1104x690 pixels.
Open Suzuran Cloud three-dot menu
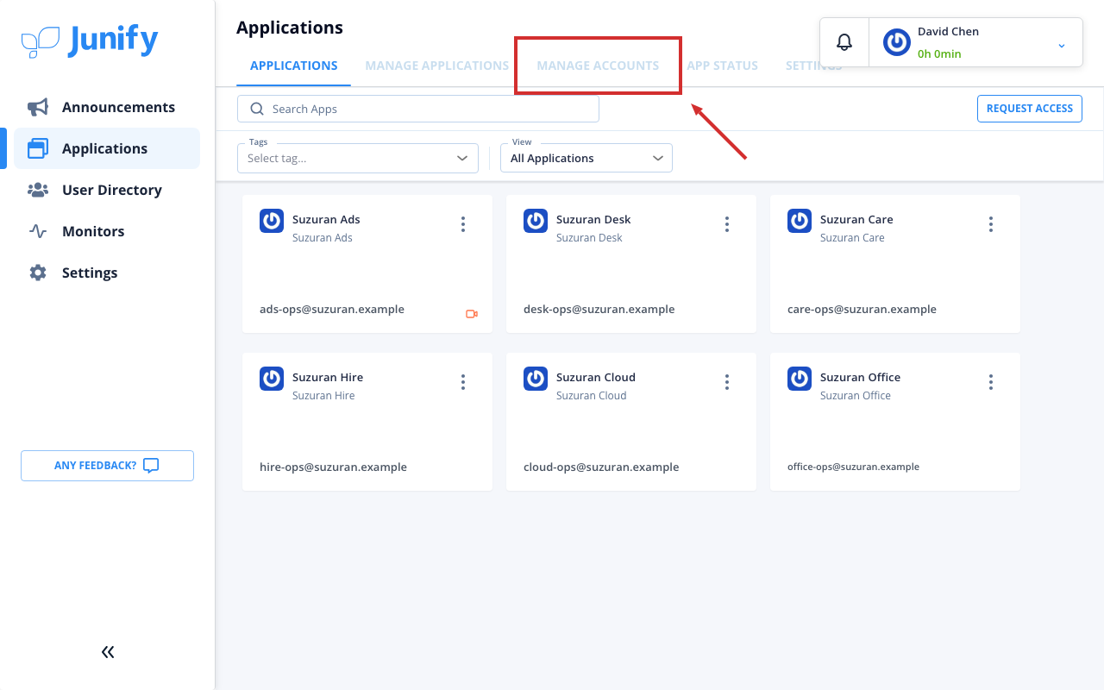pyautogui.click(x=727, y=382)
